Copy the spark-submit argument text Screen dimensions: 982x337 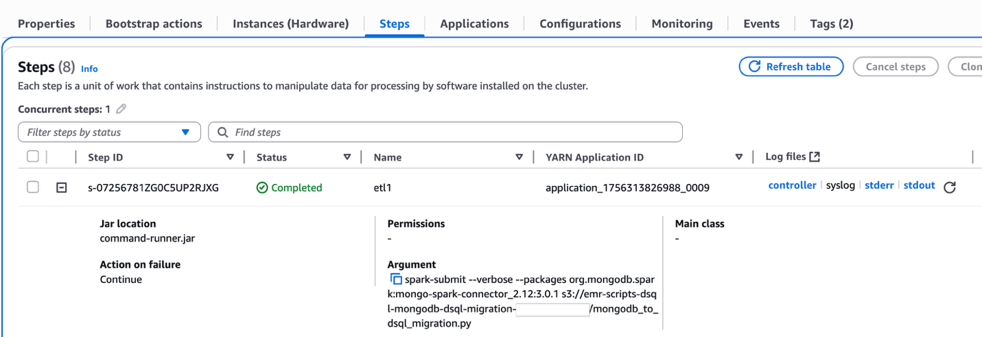click(x=395, y=279)
